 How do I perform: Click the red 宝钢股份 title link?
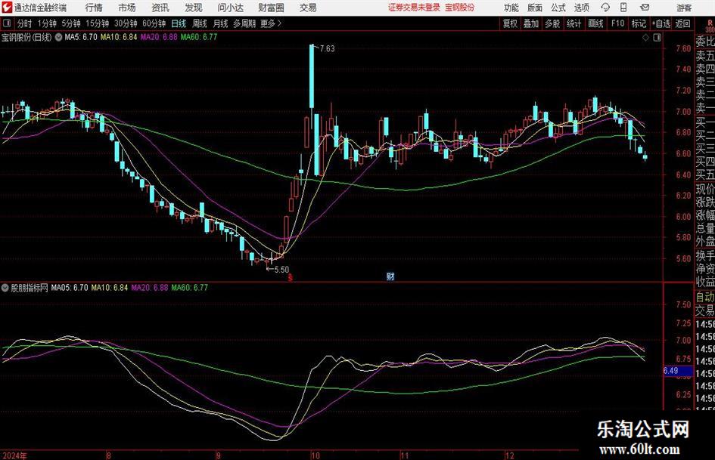[x=460, y=8]
